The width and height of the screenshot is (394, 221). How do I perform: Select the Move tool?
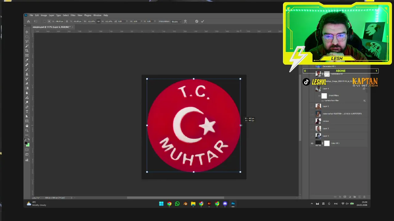[27, 32]
